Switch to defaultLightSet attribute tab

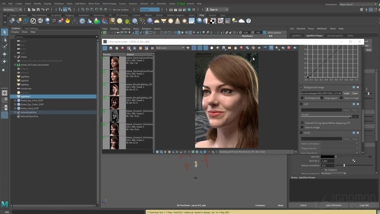pyautogui.click(x=335, y=36)
